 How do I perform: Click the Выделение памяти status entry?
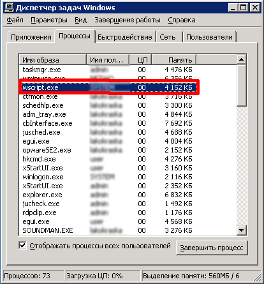(202, 276)
